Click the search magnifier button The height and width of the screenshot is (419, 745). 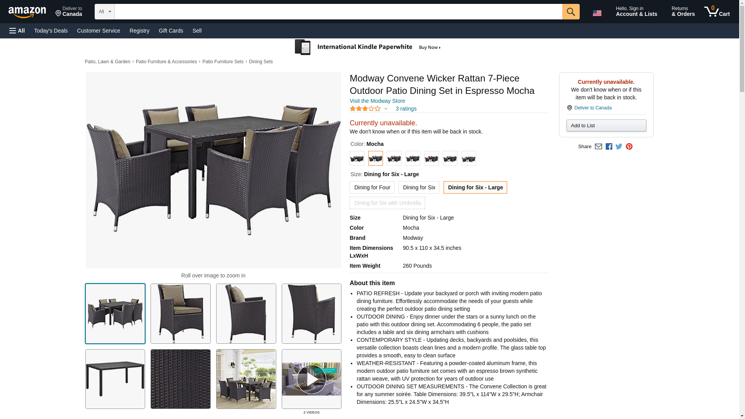click(570, 12)
